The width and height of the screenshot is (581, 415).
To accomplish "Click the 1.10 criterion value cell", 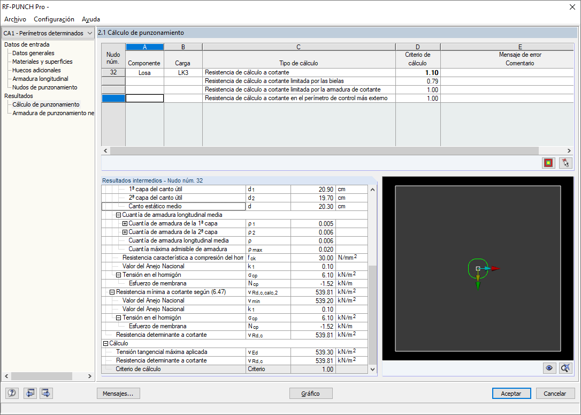I will pos(418,72).
